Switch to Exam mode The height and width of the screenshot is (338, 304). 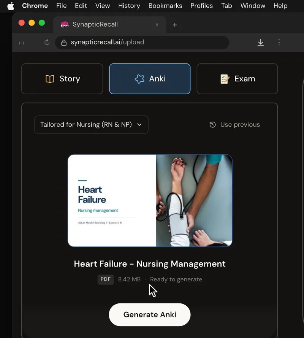click(237, 79)
